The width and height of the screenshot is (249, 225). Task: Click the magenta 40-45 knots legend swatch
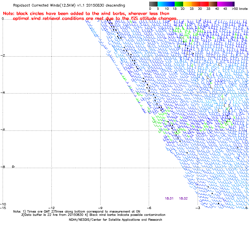(x=221, y=4)
